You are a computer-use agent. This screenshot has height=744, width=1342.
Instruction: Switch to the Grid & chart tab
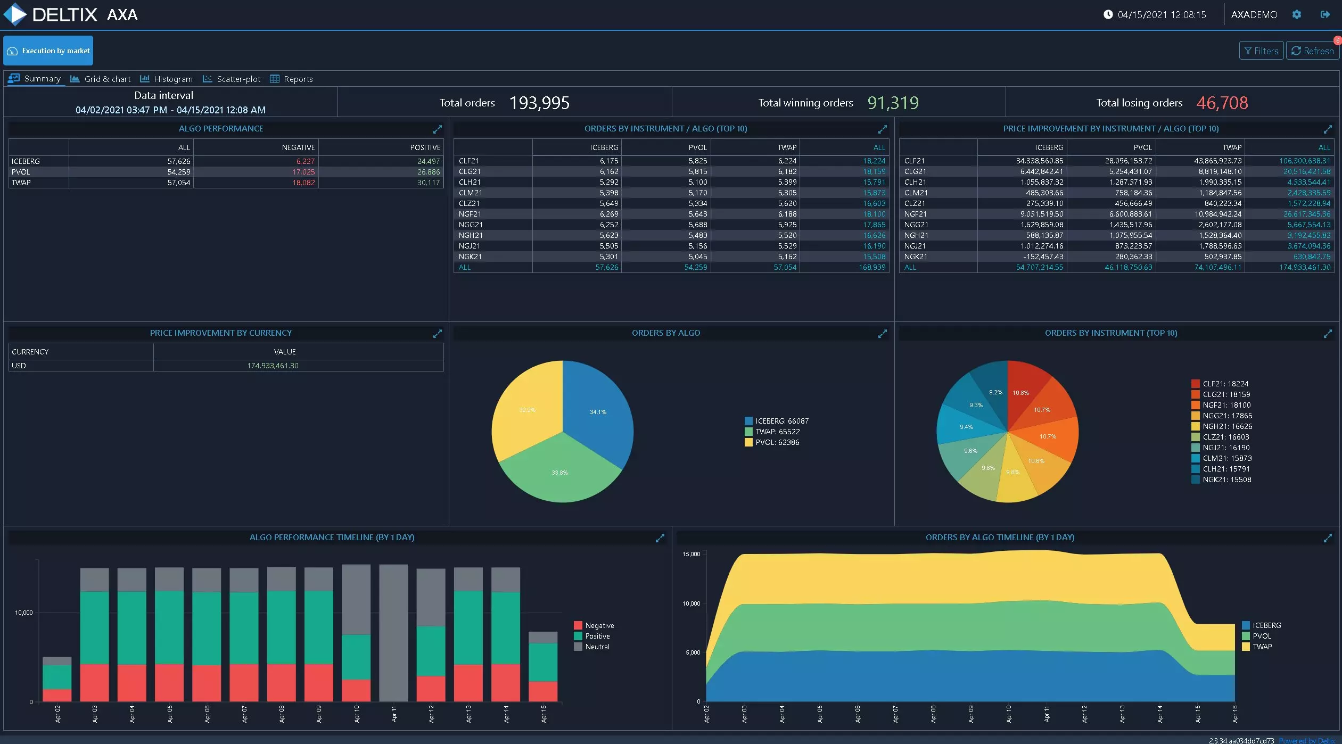pyautogui.click(x=101, y=79)
